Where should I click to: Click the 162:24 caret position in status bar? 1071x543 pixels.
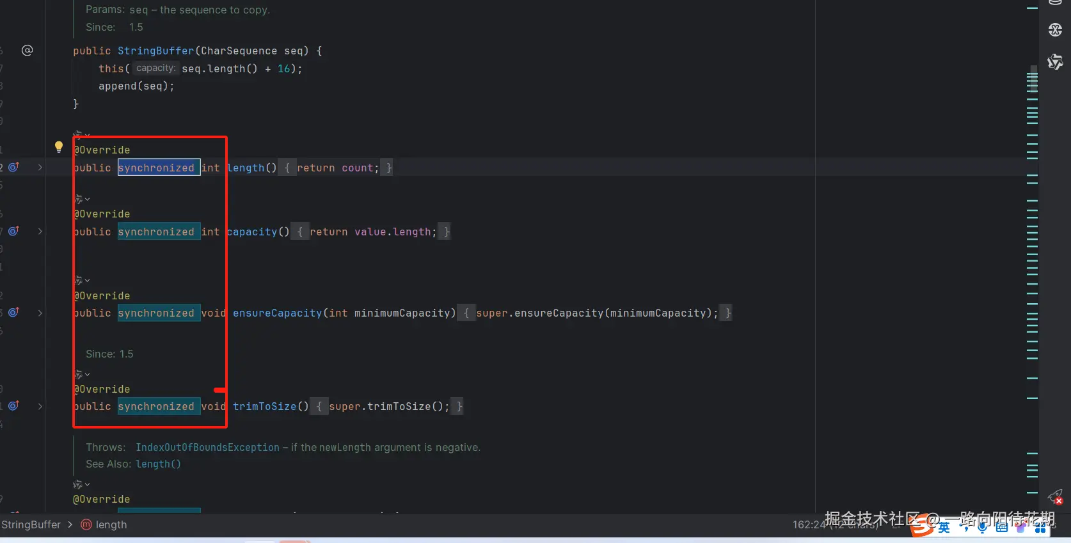809,524
